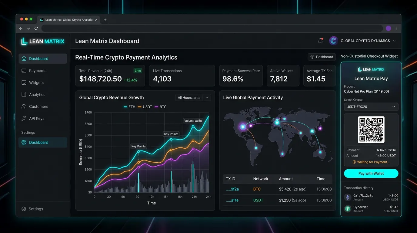The height and width of the screenshot is (233, 417).
Task: Click the API Keys key icon
Action: click(24, 118)
